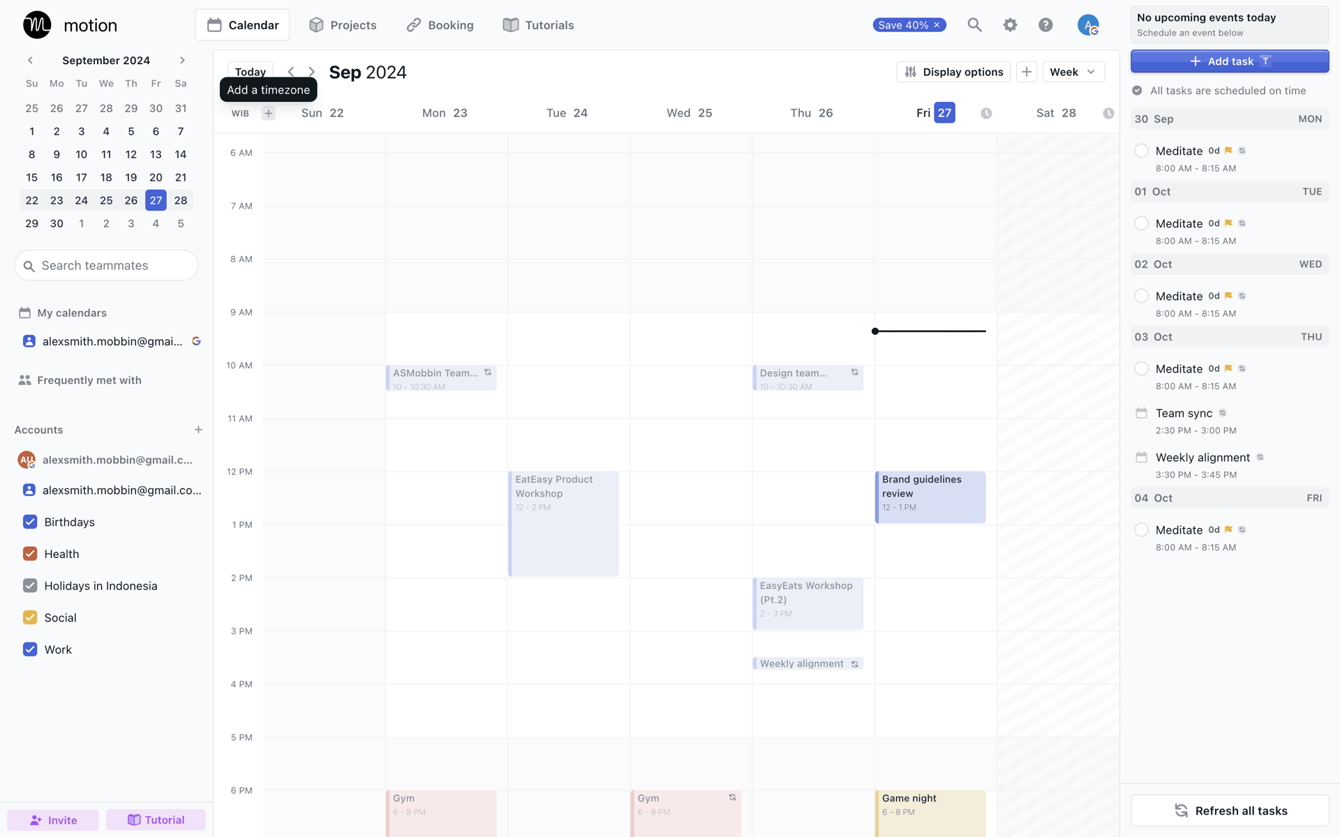This screenshot has width=1340, height=837.
Task: Click orange avatar of first account email
Action: (x=27, y=460)
